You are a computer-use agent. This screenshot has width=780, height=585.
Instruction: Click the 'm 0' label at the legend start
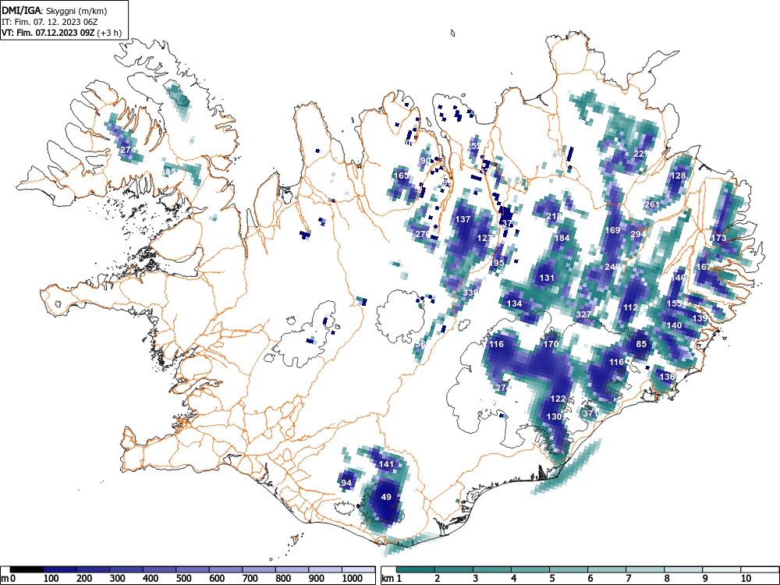coord(9,579)
